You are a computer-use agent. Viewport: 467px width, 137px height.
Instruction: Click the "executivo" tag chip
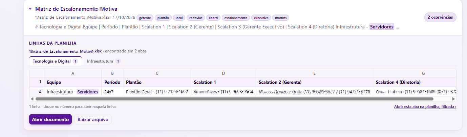coord(261,18)
